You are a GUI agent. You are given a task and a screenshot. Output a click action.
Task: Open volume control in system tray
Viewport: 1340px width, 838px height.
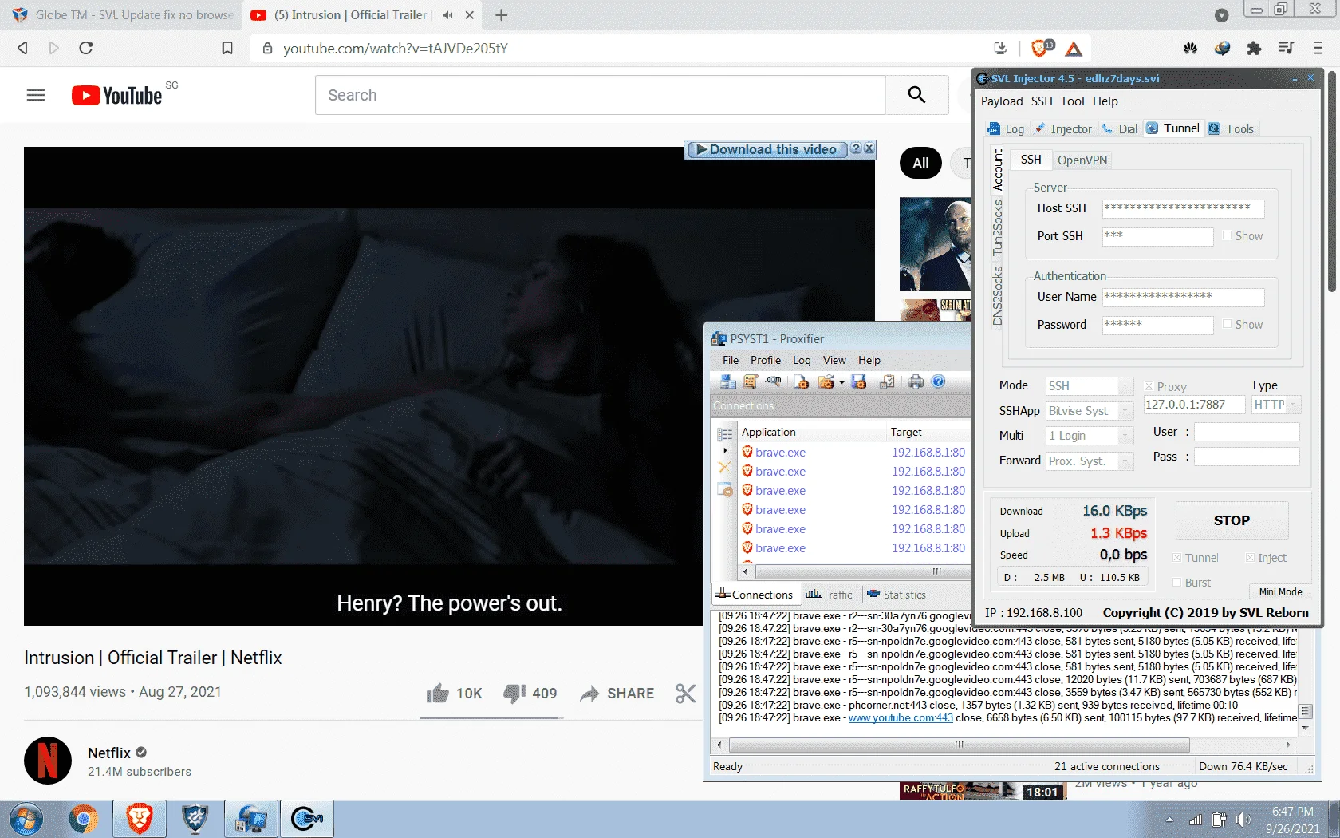click(x=1243, y=820)
